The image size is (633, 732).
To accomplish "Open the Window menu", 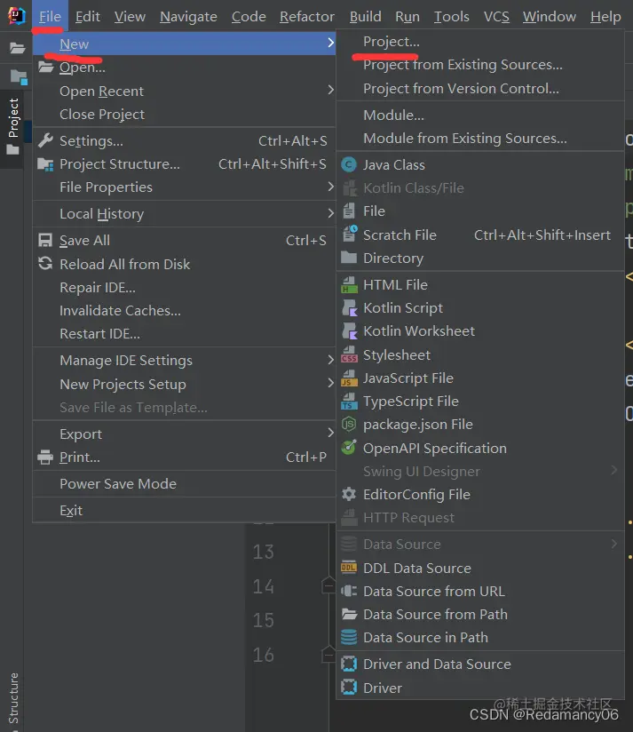I will point(549,16).
